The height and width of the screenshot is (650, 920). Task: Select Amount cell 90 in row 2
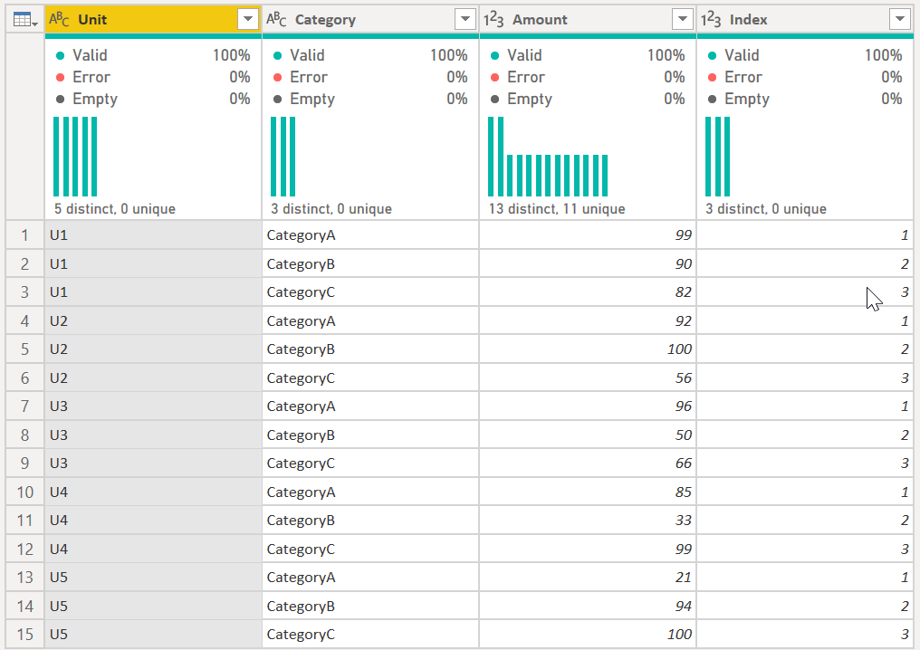[x=588, y=264]
